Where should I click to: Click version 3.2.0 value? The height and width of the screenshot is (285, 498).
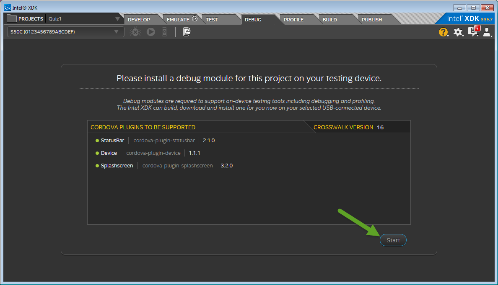[227, 166]
